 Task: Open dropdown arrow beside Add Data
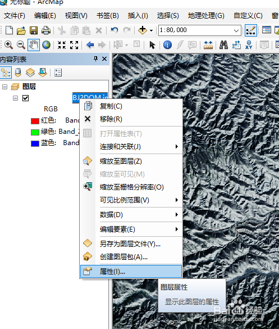coord(151,30)
